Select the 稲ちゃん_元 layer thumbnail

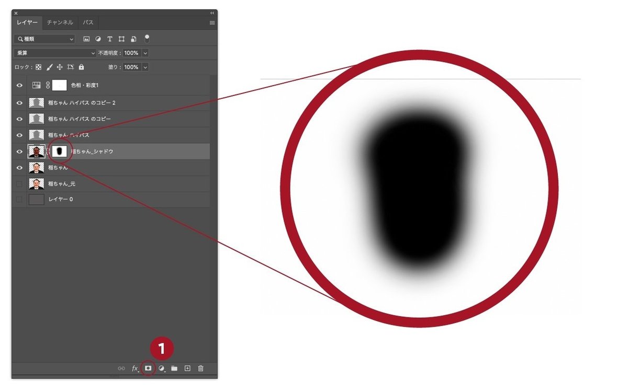(x=37, y=184)
